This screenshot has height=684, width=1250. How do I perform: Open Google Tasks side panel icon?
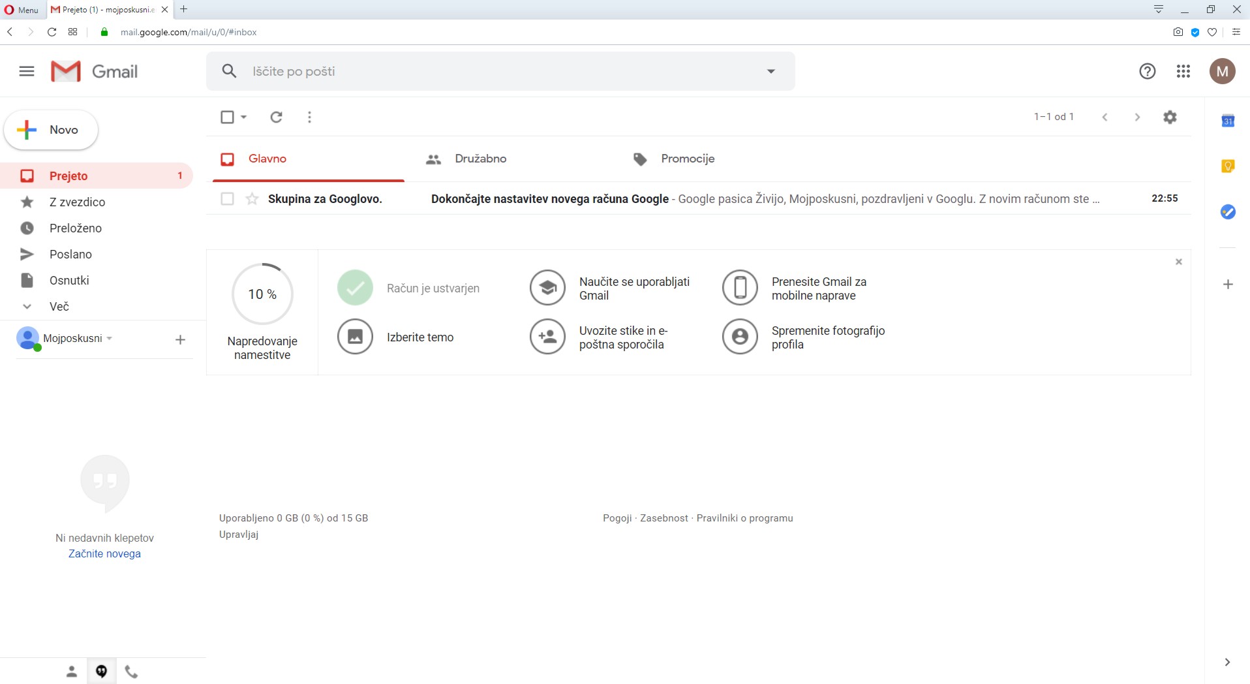point(1228,212)
